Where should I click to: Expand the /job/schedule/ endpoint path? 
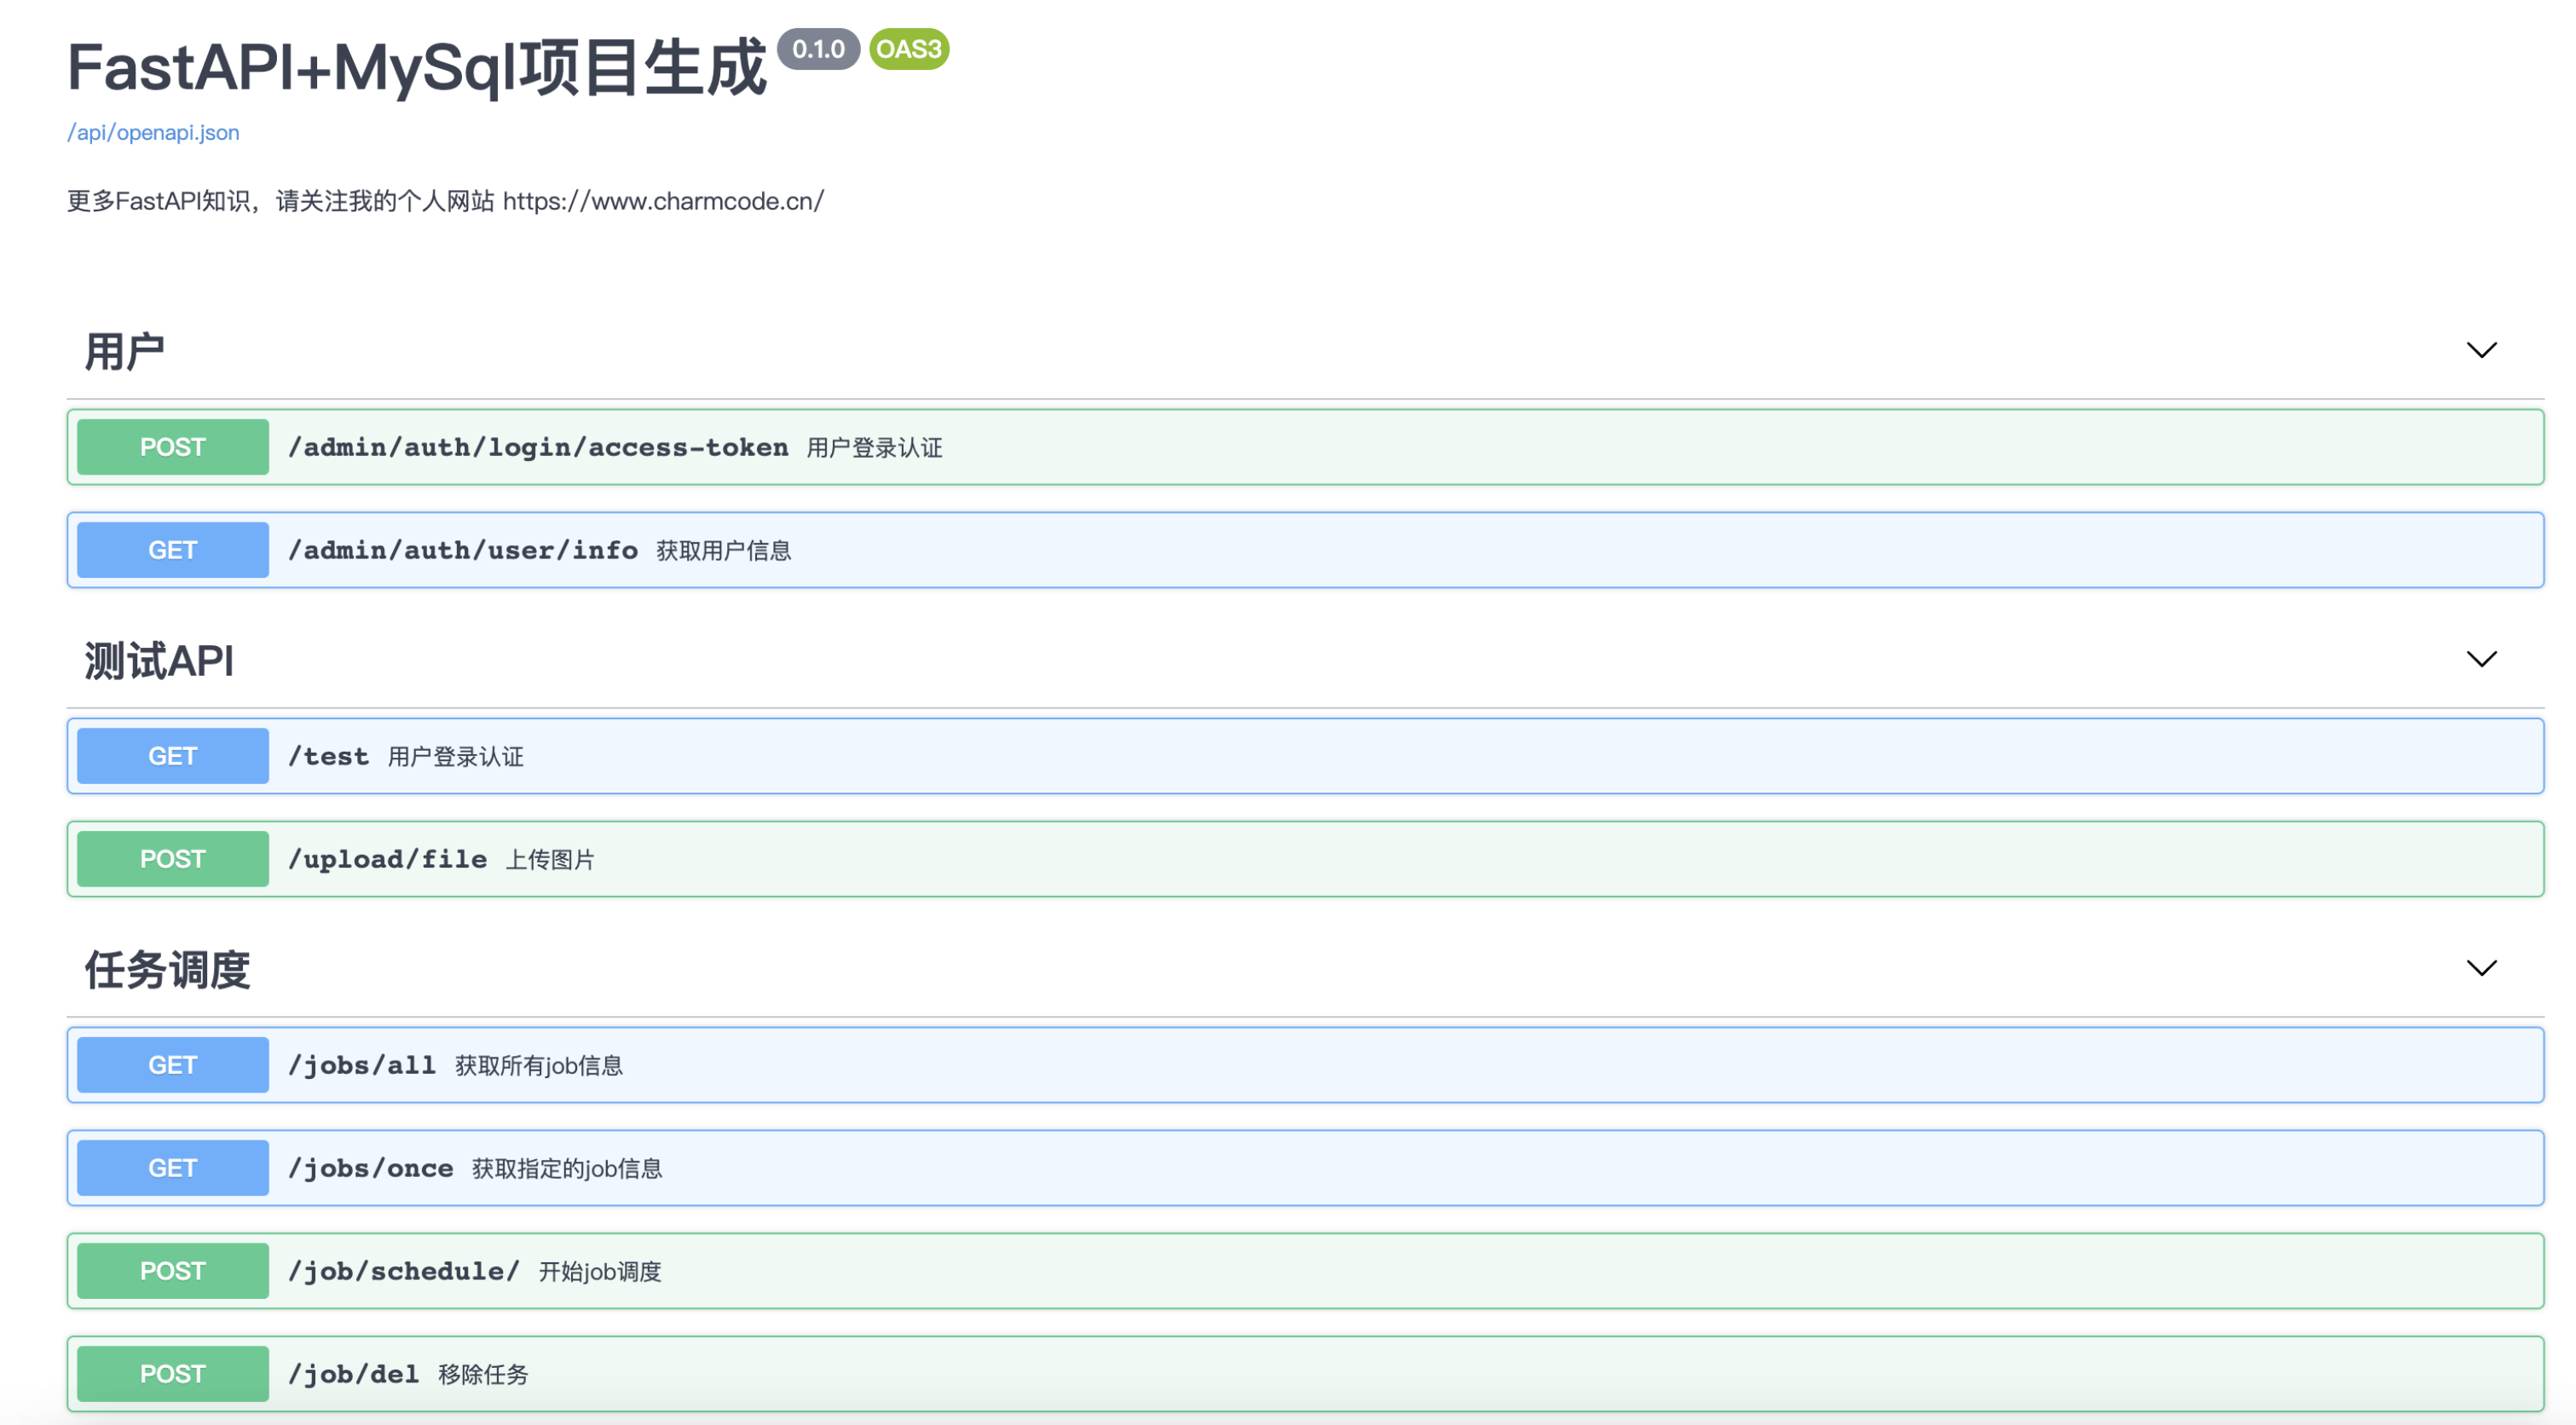[x=404, y=1271]
